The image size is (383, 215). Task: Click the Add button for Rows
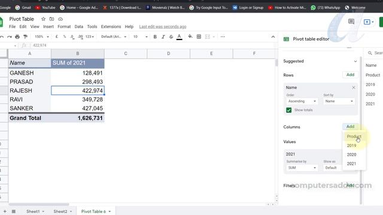point(350,75)
